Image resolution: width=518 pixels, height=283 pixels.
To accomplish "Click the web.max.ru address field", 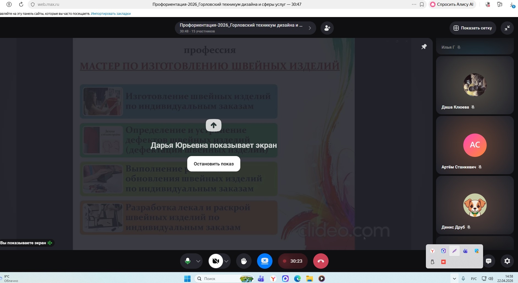I will pos(48,4).
